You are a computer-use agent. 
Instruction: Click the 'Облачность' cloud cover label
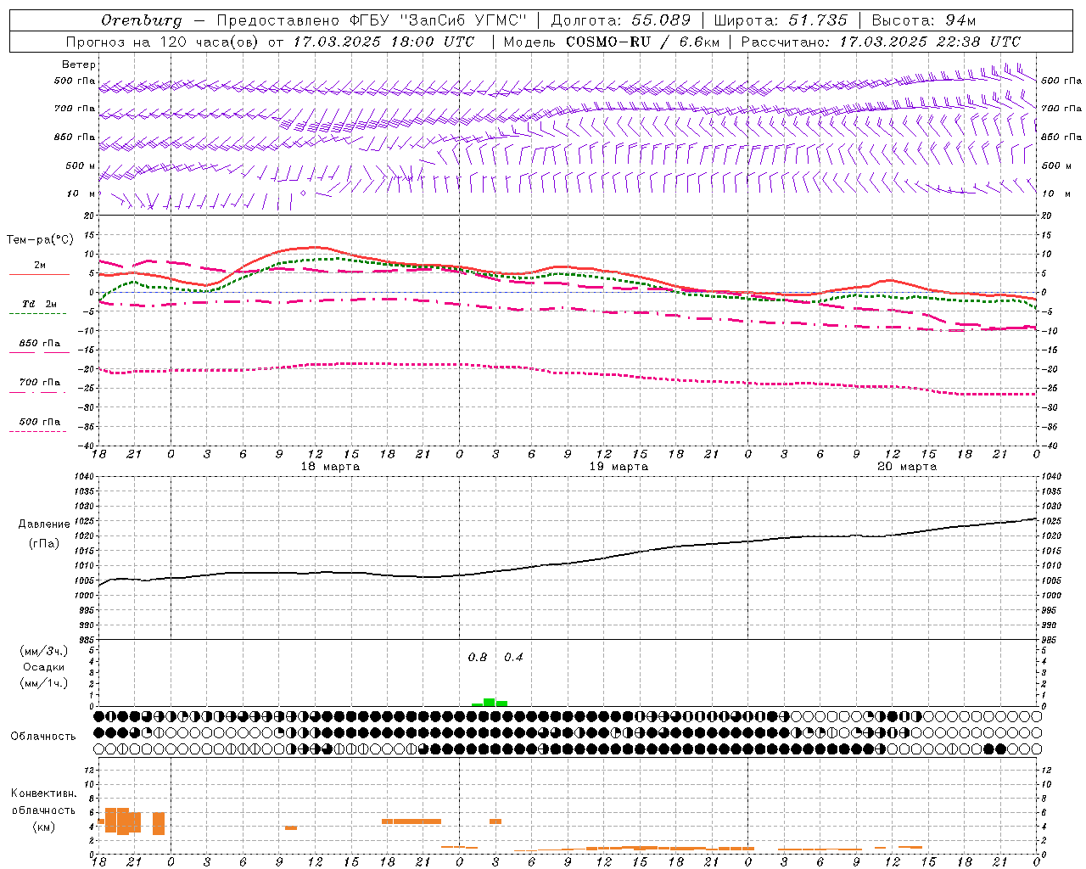click(43, 737)
